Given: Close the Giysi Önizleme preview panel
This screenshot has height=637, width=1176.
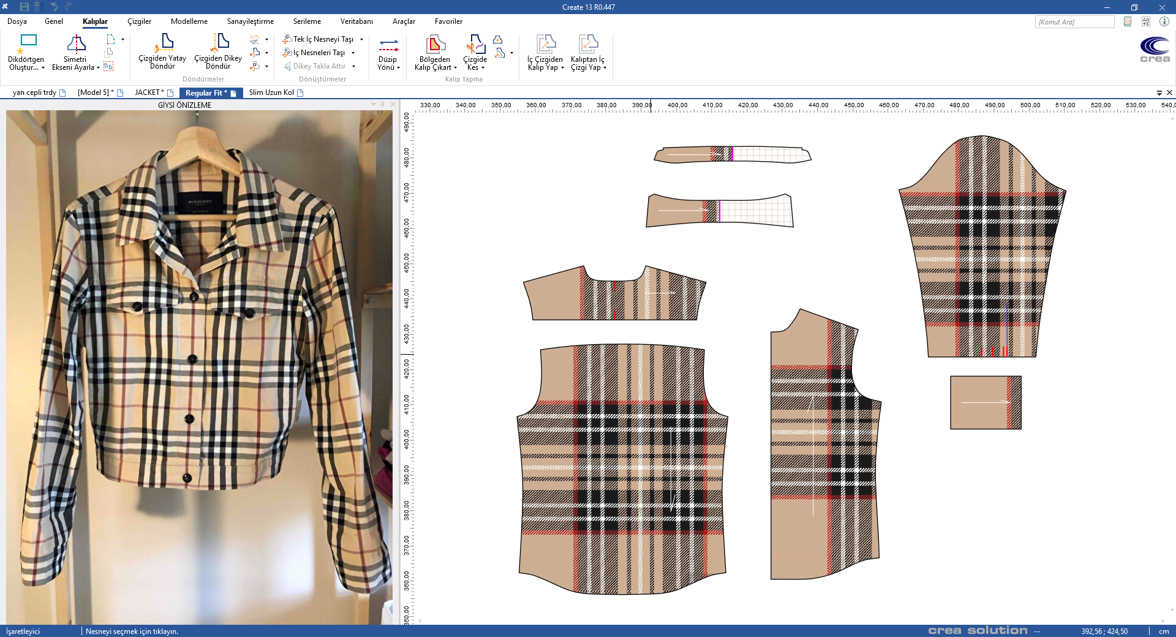Looking at the screenshot, I should click(393, 105).
